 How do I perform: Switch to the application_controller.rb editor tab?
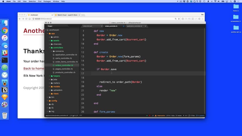coord(134,26)
